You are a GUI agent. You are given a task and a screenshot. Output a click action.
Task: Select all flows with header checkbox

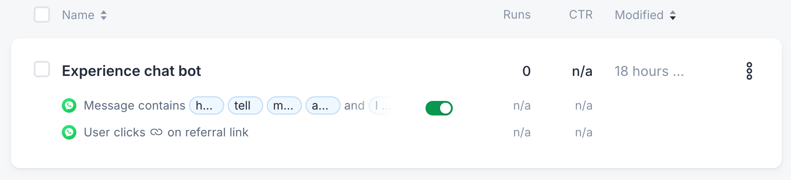42,15
